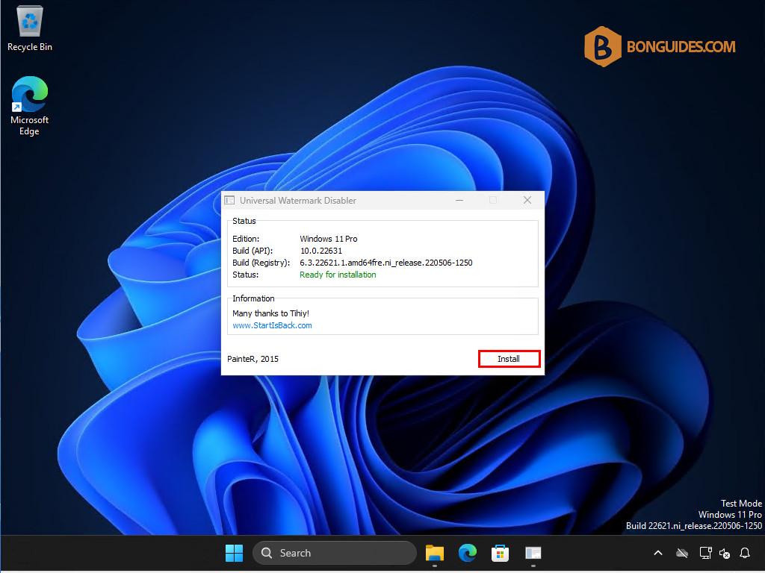Open Microsoft Store from the taskbar
The width and height of the screenshot is (765, 573).
pyautogui.click(x=500, y=553)
